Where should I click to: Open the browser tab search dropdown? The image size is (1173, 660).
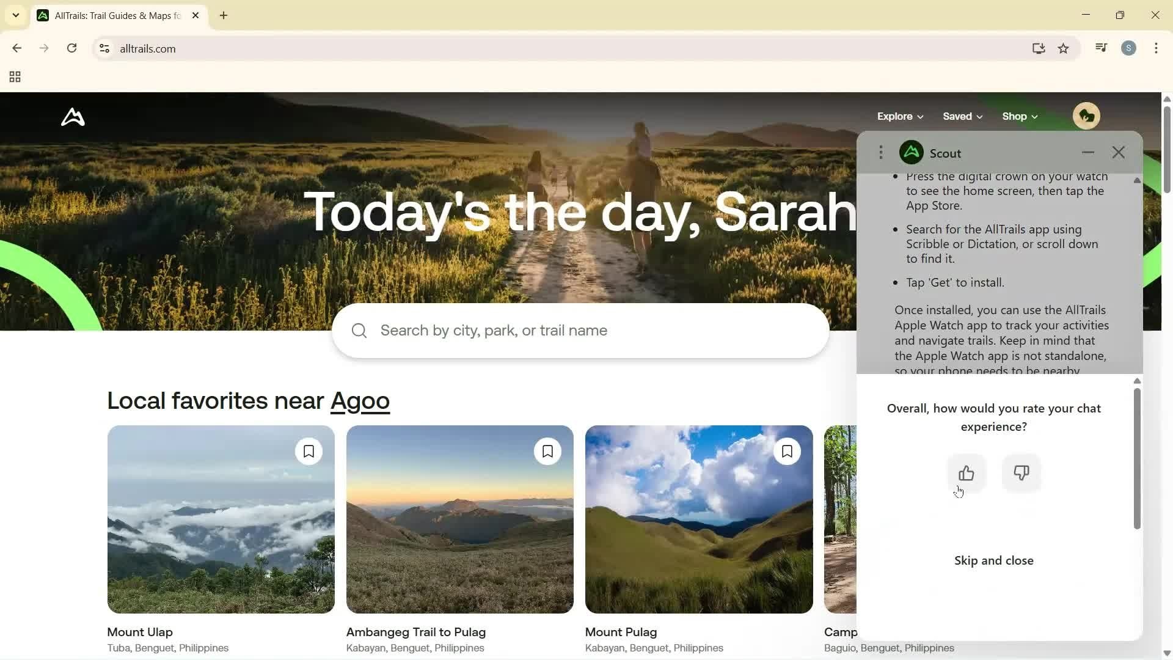(16, 15)
